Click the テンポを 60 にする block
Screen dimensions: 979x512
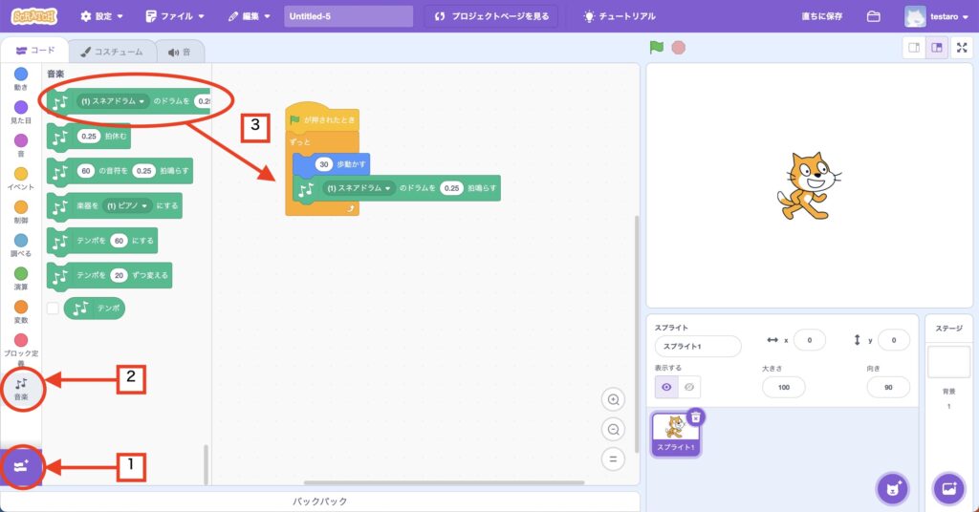coord(101,241)
